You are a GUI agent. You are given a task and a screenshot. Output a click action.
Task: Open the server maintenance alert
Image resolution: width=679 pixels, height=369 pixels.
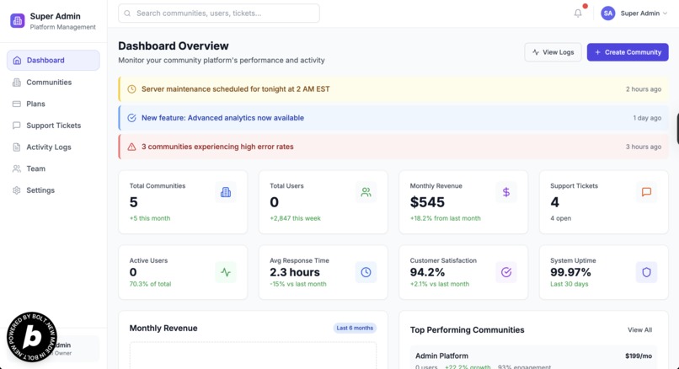[393, 89]
